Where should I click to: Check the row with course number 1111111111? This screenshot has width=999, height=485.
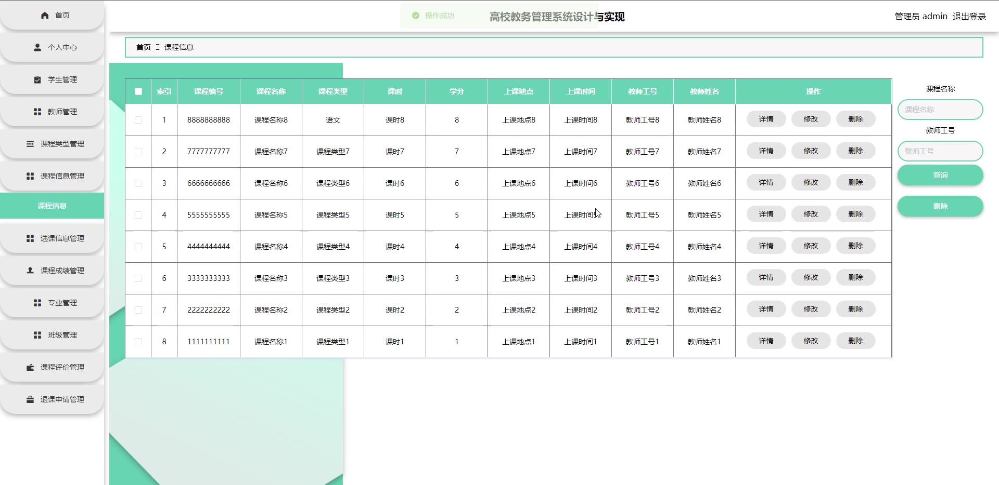click(138, 342)
